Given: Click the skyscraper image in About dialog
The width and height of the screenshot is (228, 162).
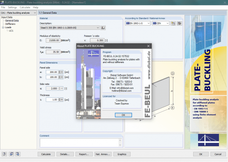Looking at the screenshot, I should [89, 84].
